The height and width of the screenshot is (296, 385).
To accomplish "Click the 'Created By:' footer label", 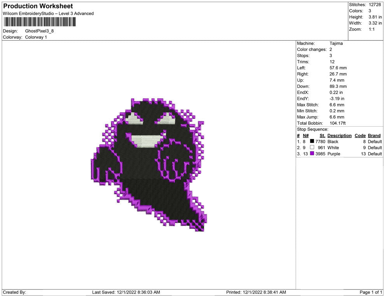I will coord(14,292).
